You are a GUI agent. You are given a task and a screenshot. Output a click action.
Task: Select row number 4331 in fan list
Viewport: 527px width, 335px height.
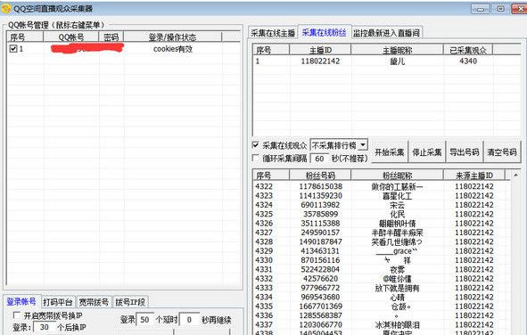[x=264, y=270]
